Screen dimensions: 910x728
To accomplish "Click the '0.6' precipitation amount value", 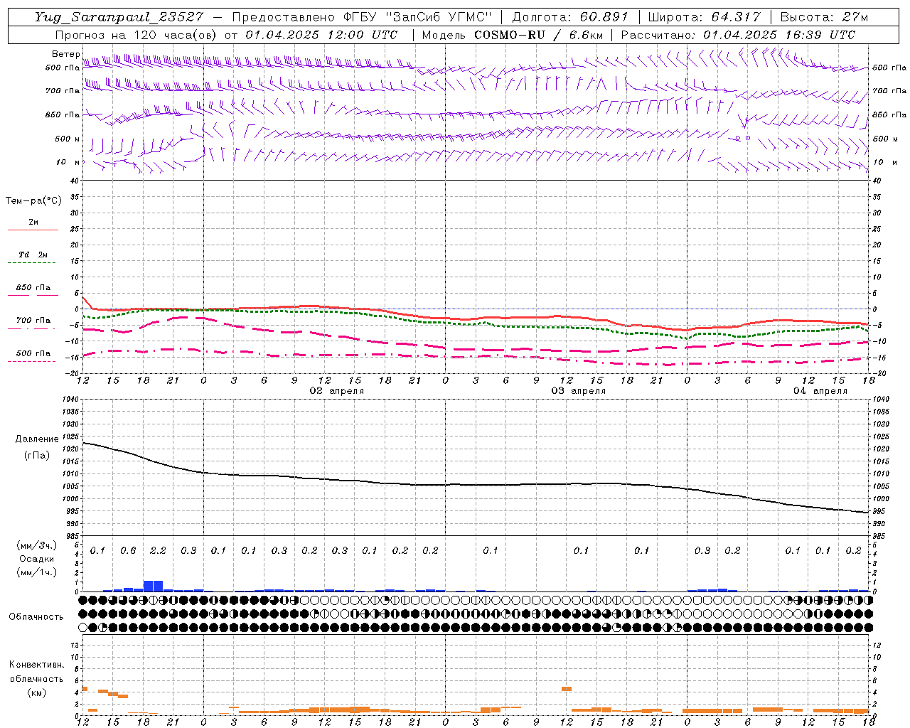I will coord(128,551).
